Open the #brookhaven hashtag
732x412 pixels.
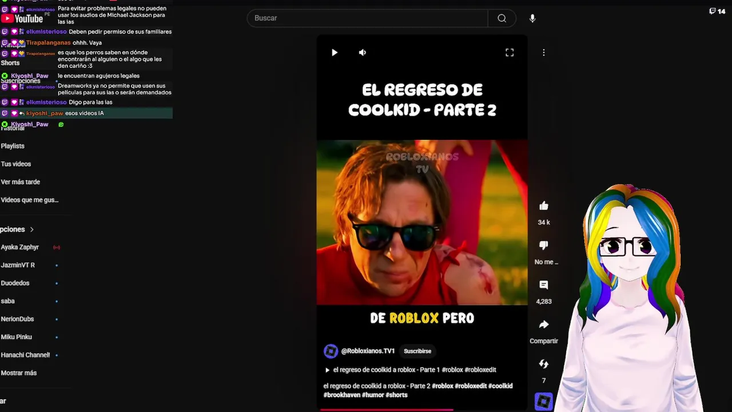tap(342, 395)
